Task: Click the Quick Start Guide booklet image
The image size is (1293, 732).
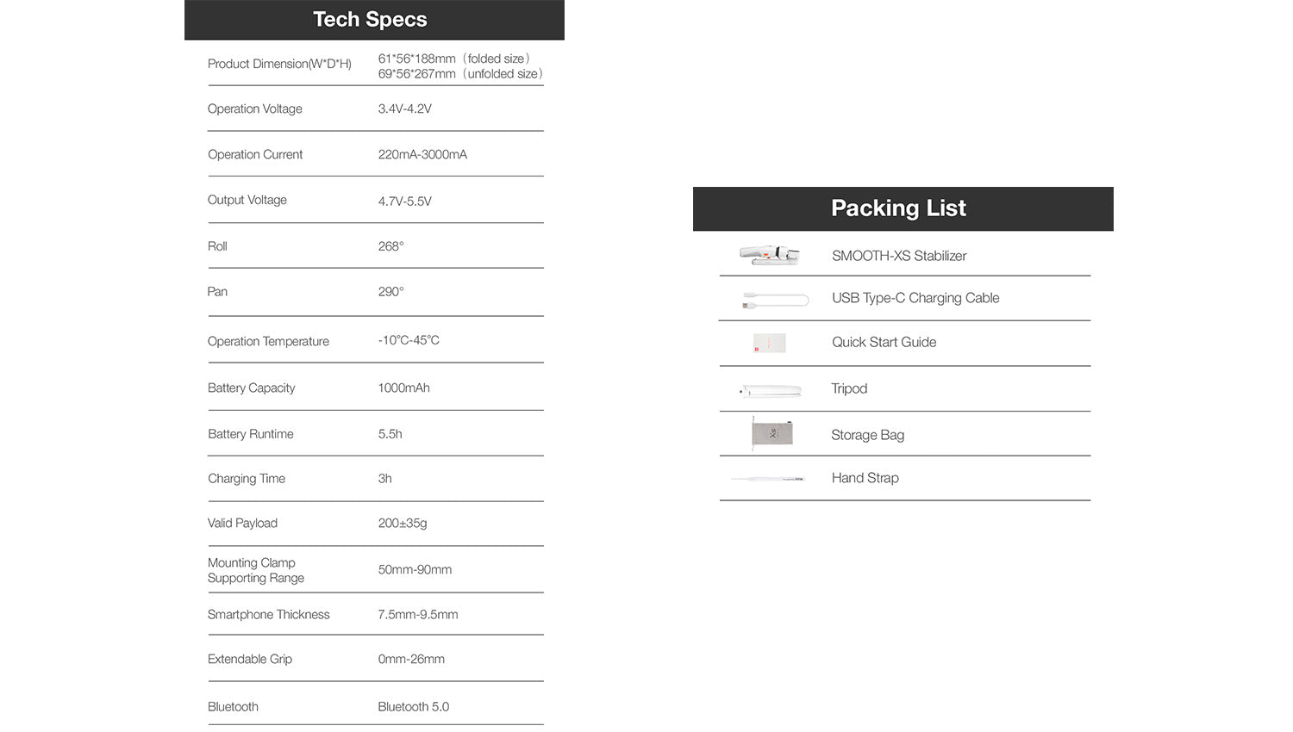Action: (x=770, y=343)
